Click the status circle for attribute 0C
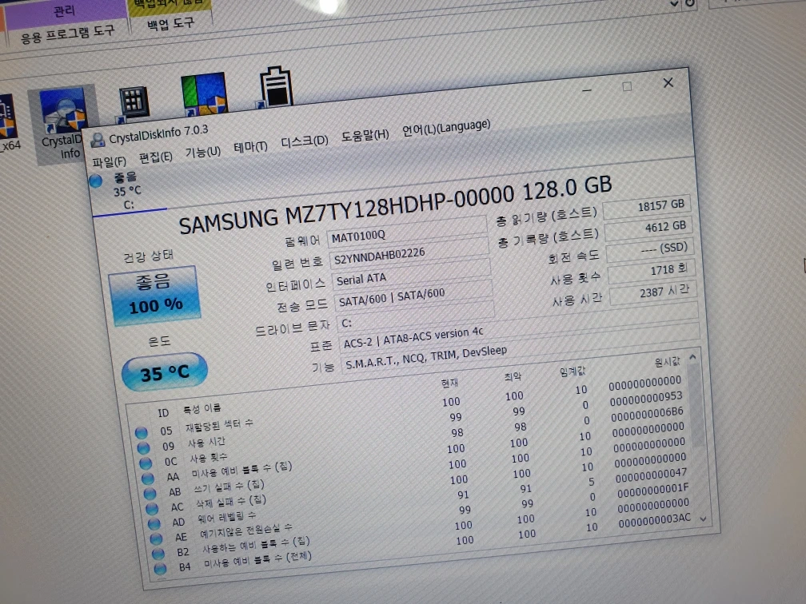The image size is (806, 604). (x=146, y=463)
